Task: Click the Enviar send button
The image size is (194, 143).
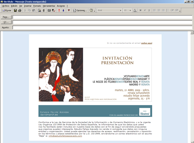Action: point(7,11)
